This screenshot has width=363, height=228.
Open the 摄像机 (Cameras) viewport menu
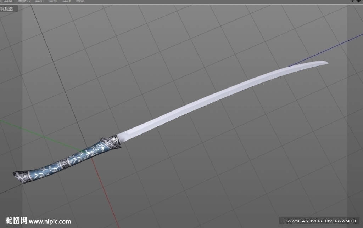pyautogui.click(x=24, y=1)
